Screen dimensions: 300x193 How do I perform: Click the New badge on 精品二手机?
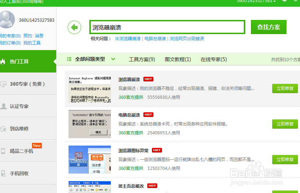37,146
